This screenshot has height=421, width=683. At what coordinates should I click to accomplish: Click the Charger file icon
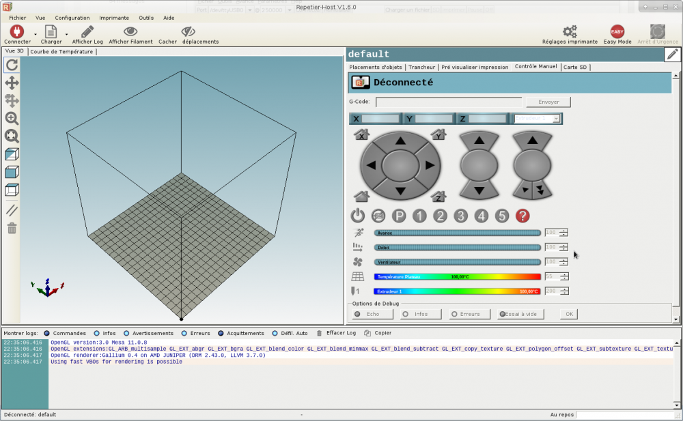coord(51,31)
